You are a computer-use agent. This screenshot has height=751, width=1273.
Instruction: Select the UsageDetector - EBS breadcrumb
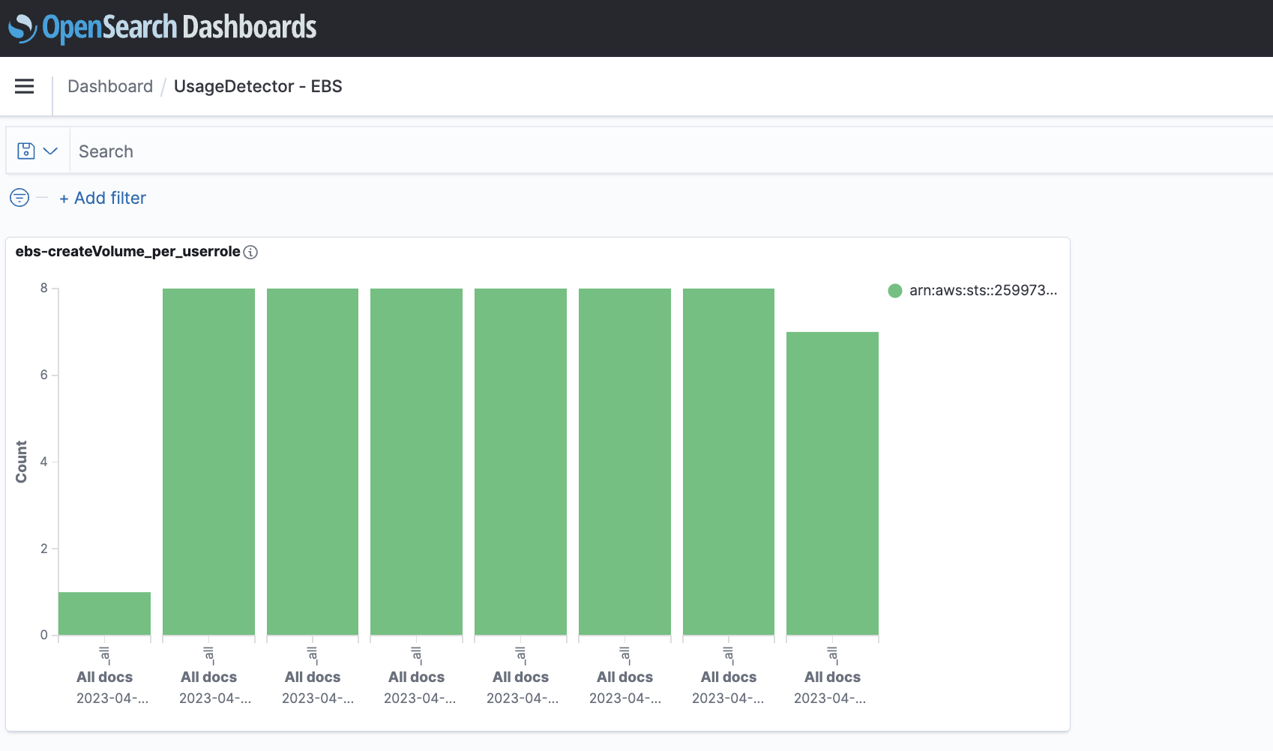(x=258, y=86)
